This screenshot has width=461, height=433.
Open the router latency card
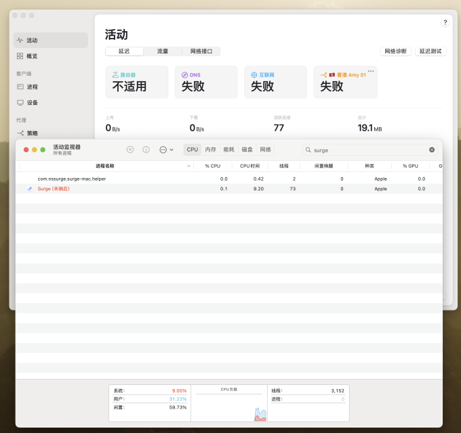coord(137,82)
